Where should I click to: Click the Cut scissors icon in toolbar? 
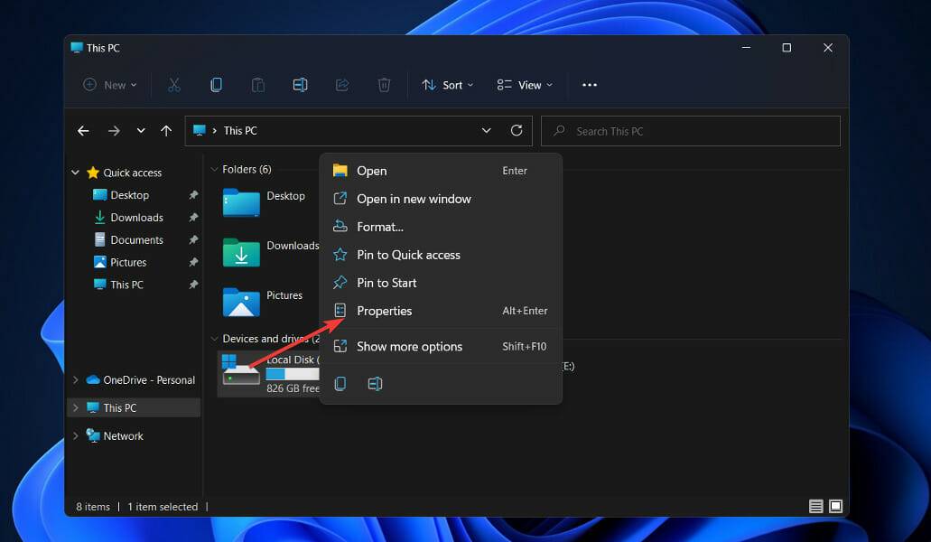(174, 85)
